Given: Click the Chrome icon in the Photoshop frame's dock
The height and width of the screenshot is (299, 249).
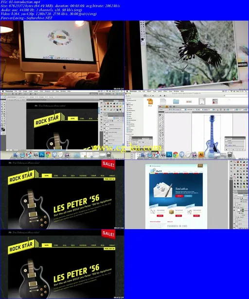Looking at the screenshot, I should 48,154.
